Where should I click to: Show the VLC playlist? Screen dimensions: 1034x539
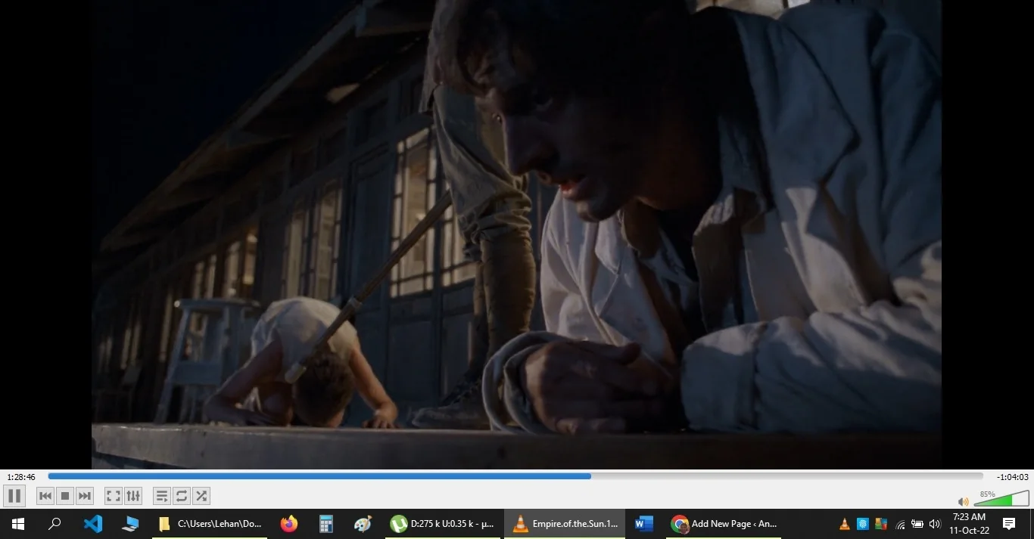162,496
